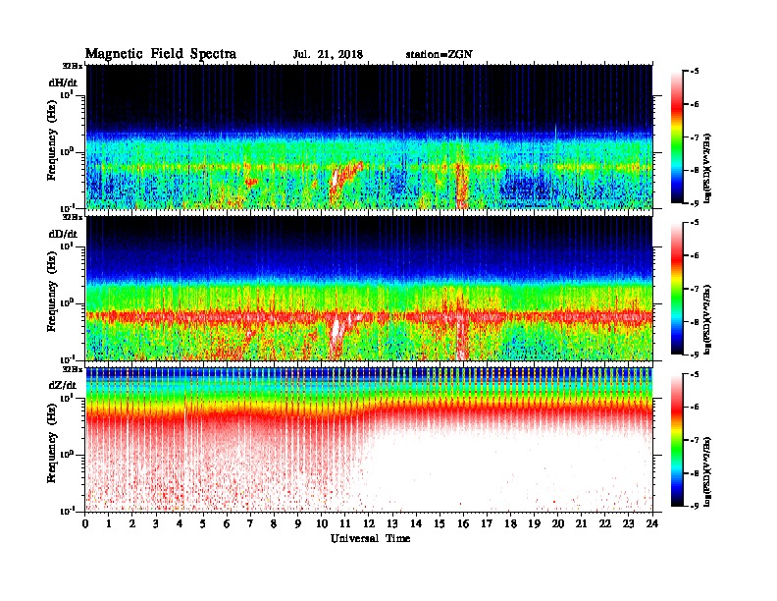This screenshot has width=777, height=601.
Task: Click hour 20 on the time axis
Action: 558,524
